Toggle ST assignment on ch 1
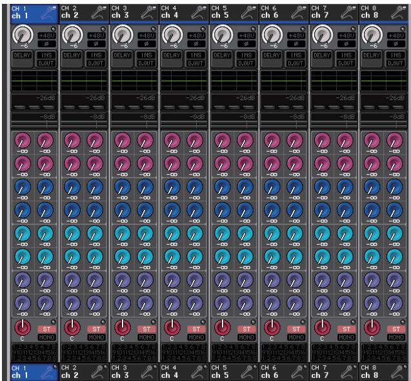411x381 pixels. point(46,329)
